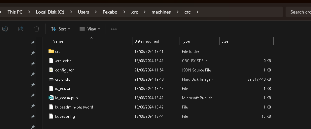Click the Rename toolbar icon
The image size is (311, 129).
(x=5, y=29)
